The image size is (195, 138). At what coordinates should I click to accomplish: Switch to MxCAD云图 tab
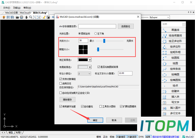[x=12, y=13]
